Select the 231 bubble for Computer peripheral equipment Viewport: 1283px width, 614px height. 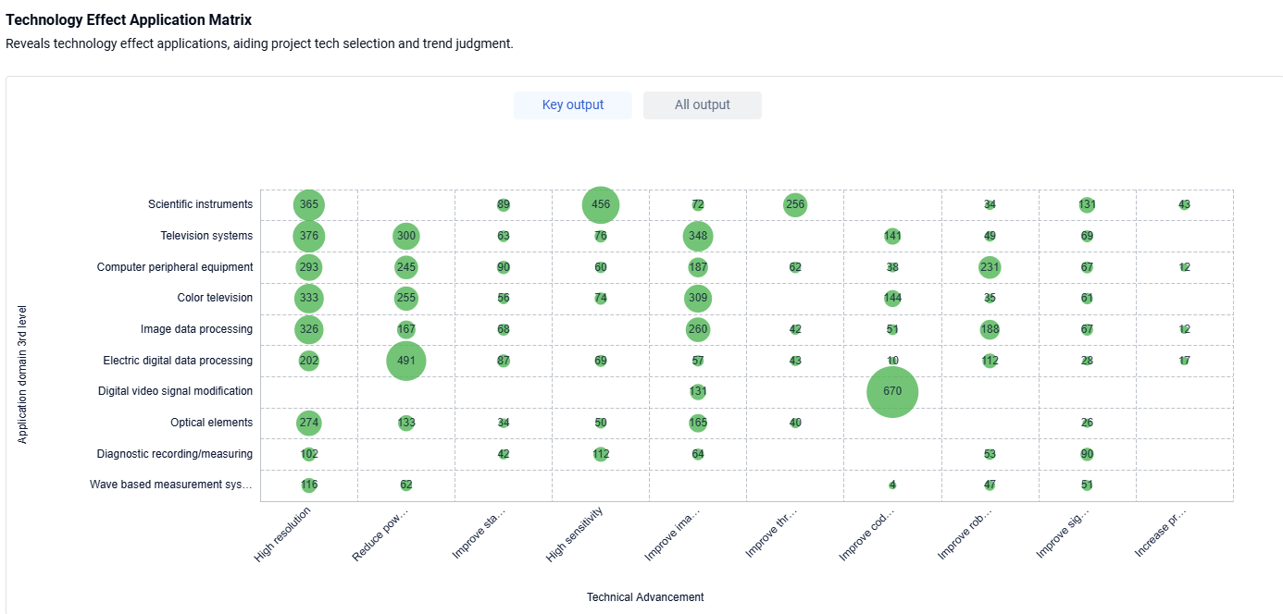coord(990,267)
